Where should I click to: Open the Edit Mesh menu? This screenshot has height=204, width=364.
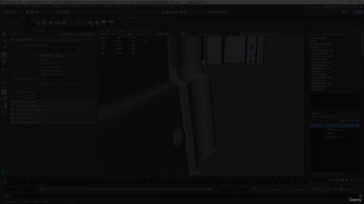77,6
